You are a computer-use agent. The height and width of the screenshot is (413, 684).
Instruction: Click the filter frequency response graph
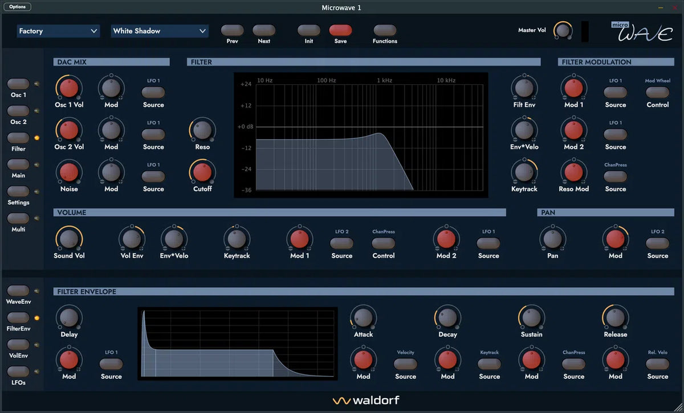361,135
